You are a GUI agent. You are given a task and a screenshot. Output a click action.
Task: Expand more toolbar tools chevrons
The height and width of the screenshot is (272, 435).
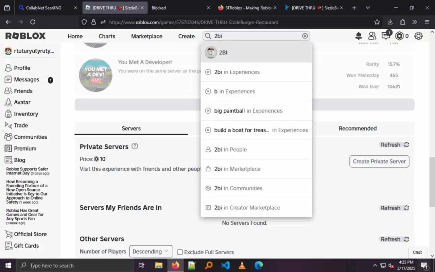point(415,22)
